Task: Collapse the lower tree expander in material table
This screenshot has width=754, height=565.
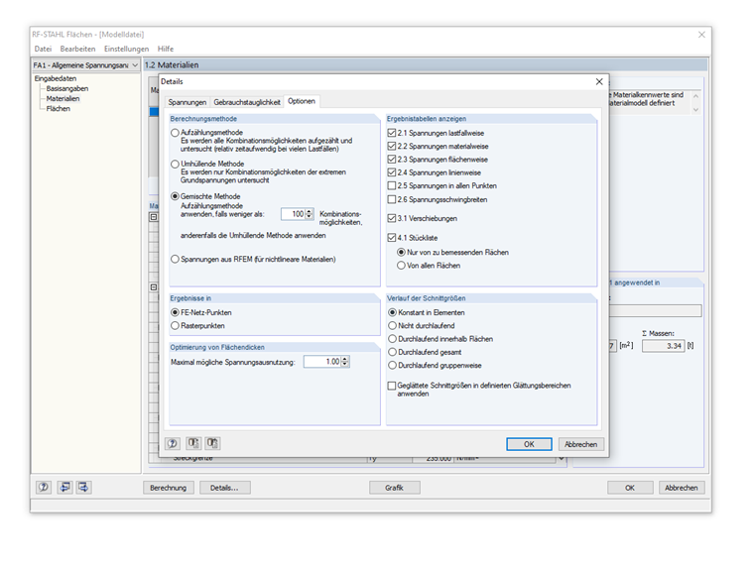Action: [x=154, y=287]
